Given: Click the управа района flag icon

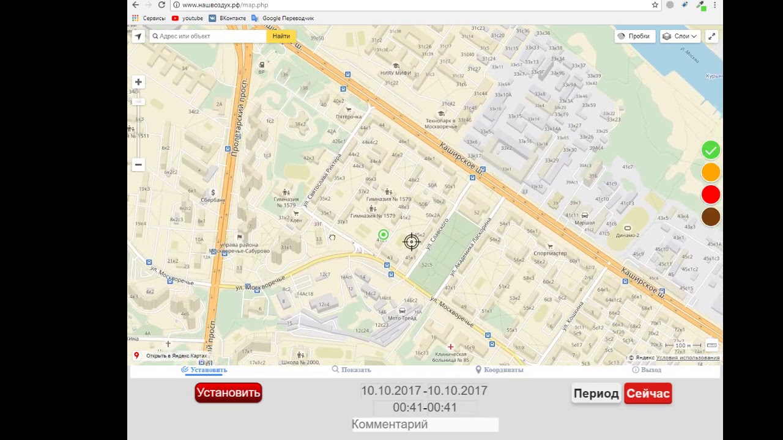Looking at the screenshot, I should pyautogui.click(x=239, y=237).
